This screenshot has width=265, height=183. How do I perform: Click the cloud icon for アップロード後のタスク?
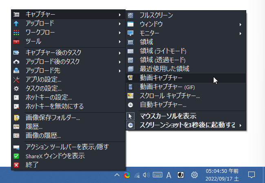pyautogui.click(x=16, y=62)
